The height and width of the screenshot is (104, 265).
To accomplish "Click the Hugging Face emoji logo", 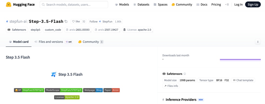I will click(x=9, y=5).
